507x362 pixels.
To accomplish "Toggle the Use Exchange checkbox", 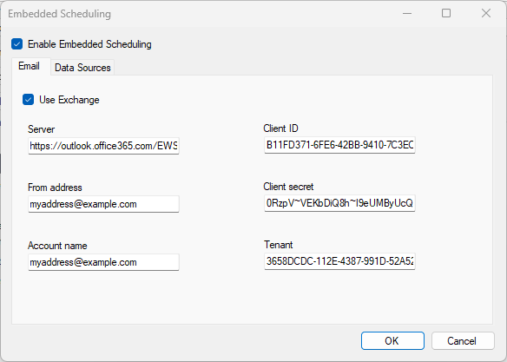I will coord(29,100).
